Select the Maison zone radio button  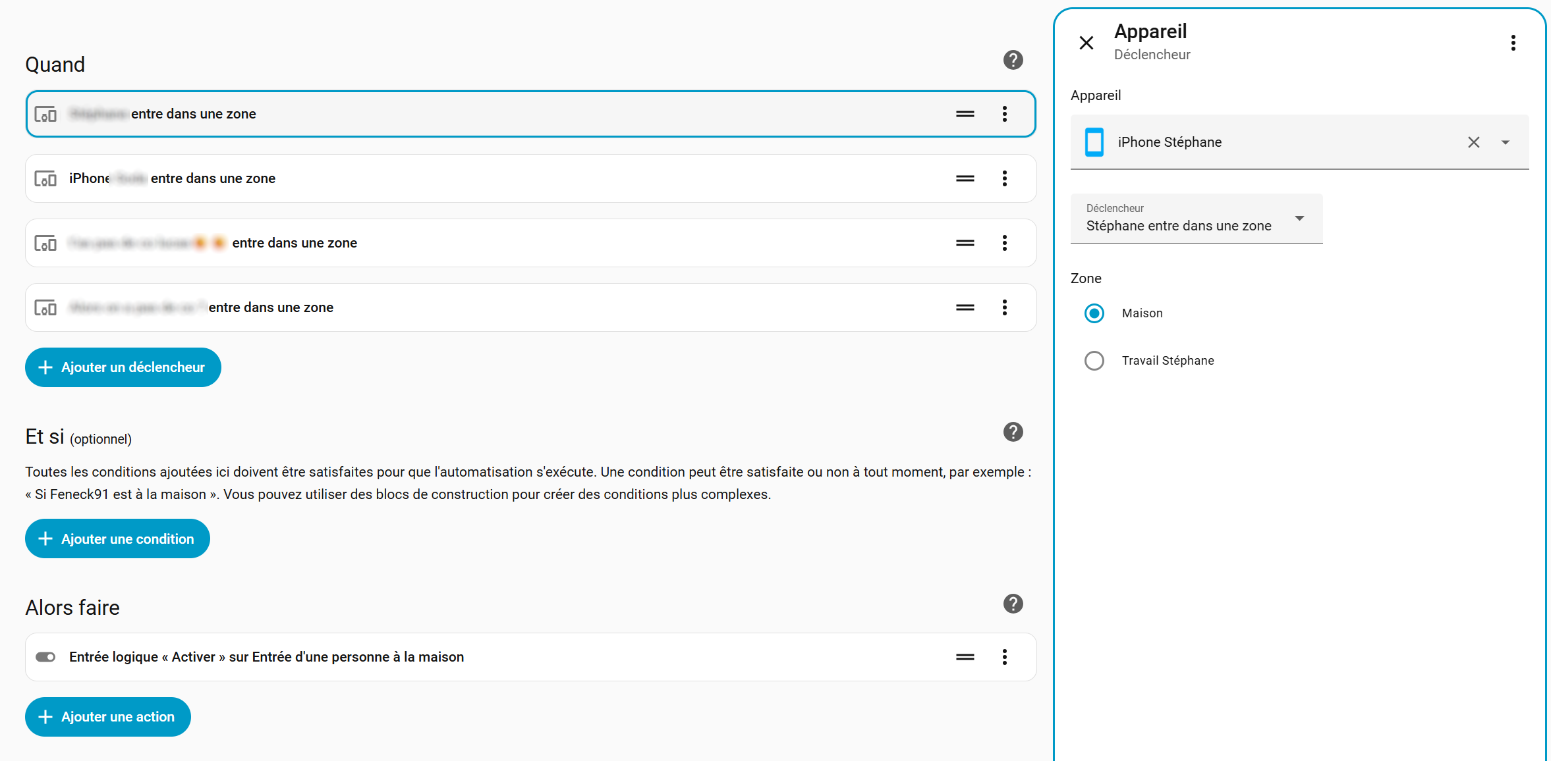coord(1094,313)
